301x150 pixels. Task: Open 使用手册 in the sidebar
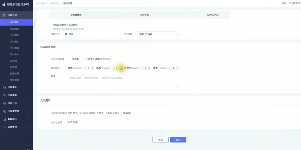click(14, 73)
